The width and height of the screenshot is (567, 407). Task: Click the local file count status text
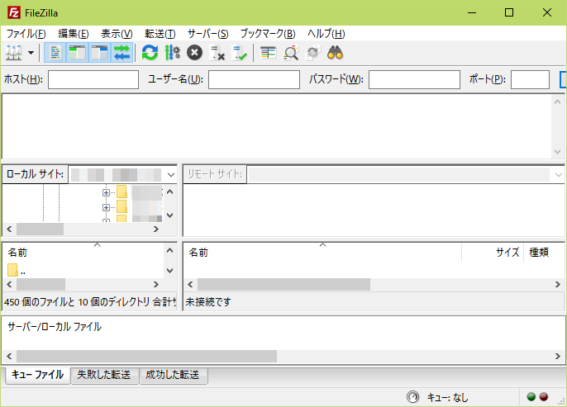click(90, 302)
